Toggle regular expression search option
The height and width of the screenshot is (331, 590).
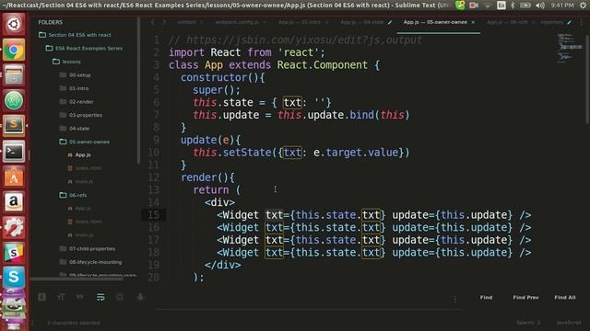(41, 297)
